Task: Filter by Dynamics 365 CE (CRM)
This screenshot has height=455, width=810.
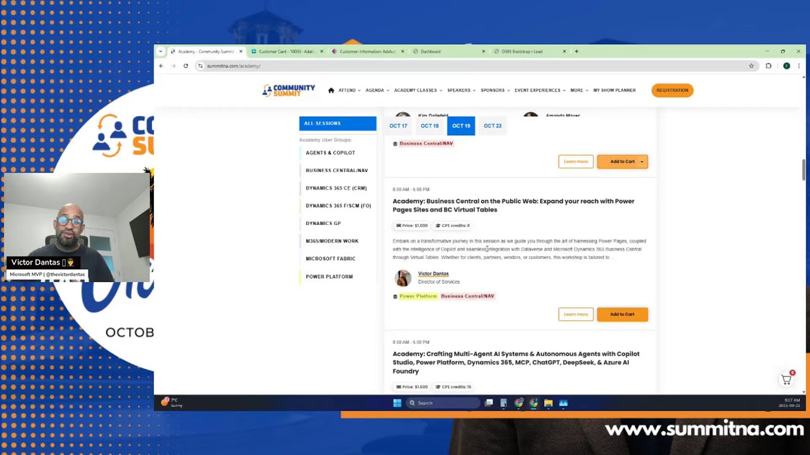Action: (336, 188)
